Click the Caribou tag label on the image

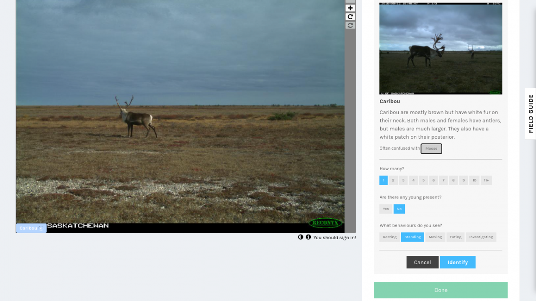click(28, 228)
